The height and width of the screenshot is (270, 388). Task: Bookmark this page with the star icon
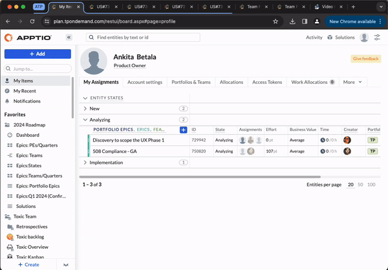(x=275, y=21)
